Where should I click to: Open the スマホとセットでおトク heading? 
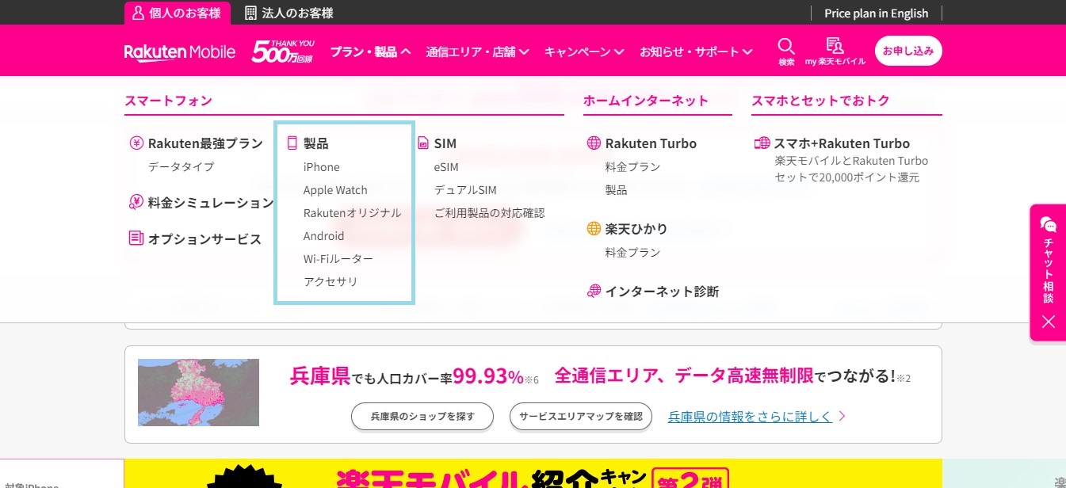tap(820, 101)
